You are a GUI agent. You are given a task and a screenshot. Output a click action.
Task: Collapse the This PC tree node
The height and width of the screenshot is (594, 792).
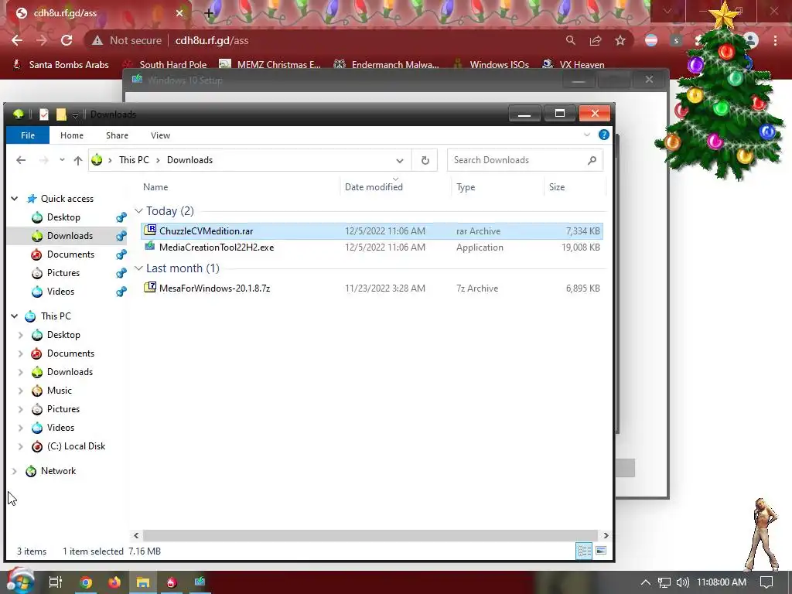point(15,316)
